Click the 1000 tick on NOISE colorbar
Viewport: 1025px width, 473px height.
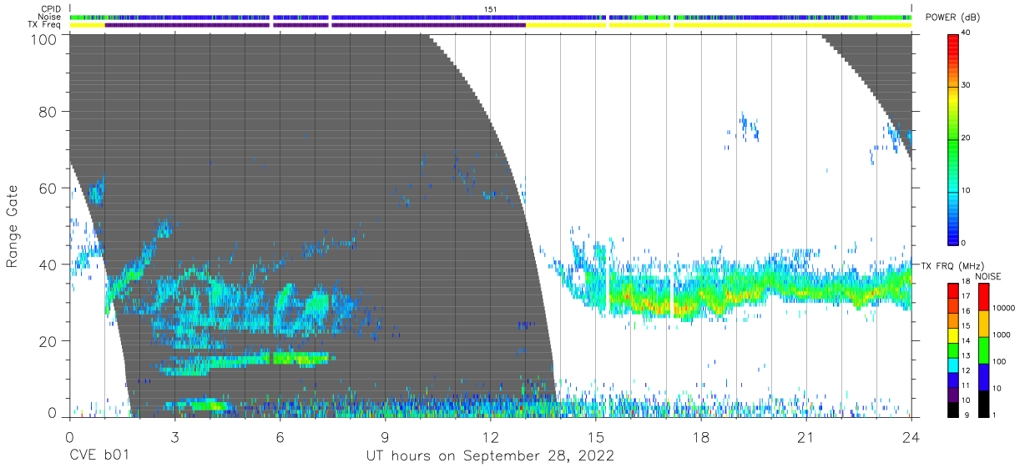click(x=1000, y=335)
